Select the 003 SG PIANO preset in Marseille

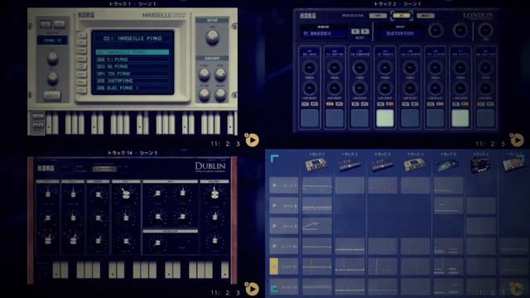pyautogui.click(x=132, y=66)
